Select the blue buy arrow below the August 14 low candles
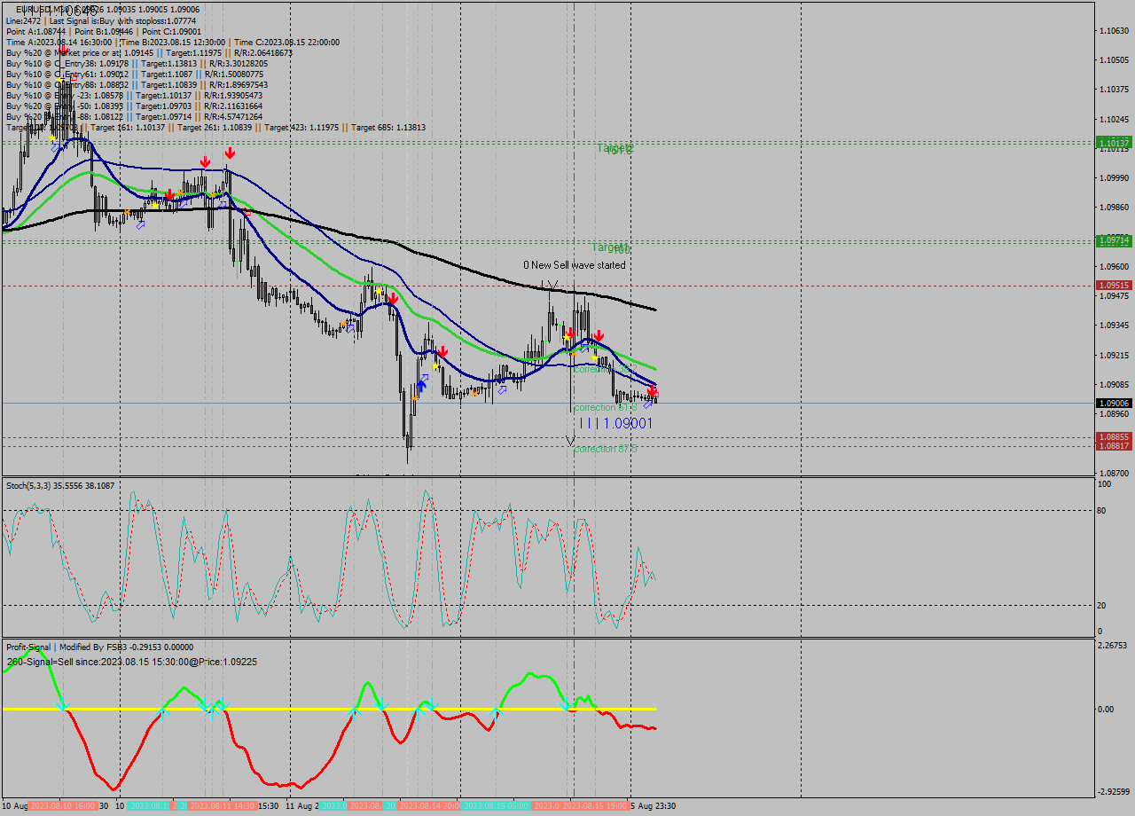1135x816 pixels. point(421,384)
